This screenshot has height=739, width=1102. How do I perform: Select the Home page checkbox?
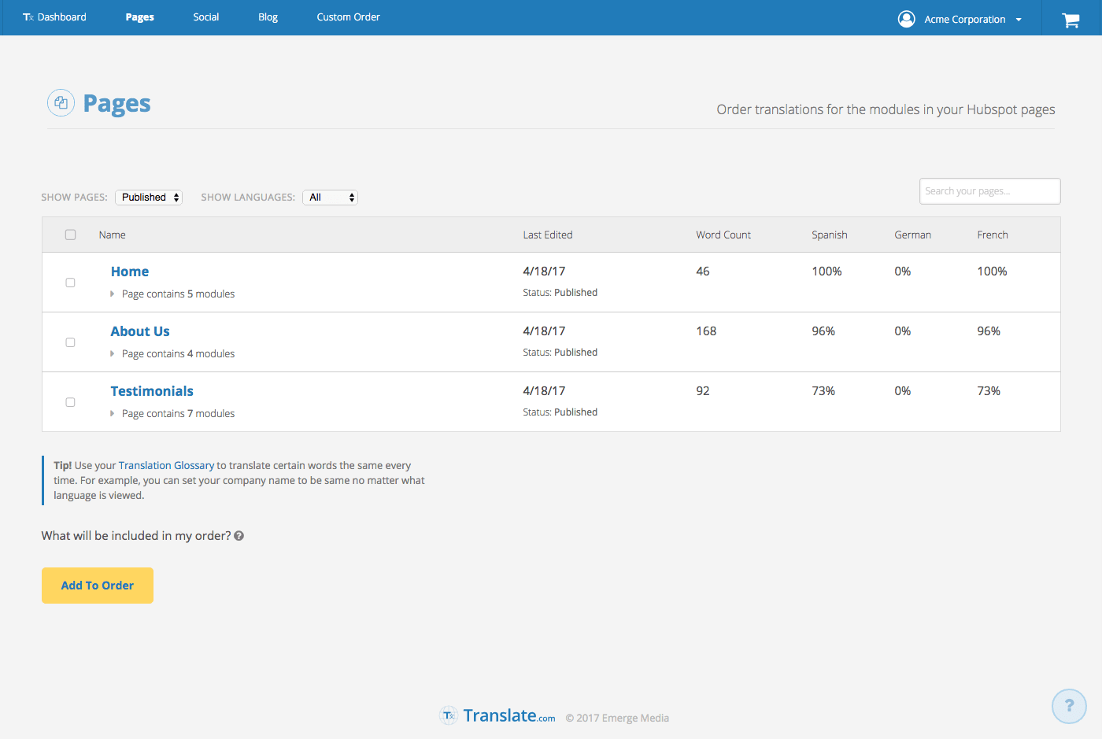(x=70, y=283)
